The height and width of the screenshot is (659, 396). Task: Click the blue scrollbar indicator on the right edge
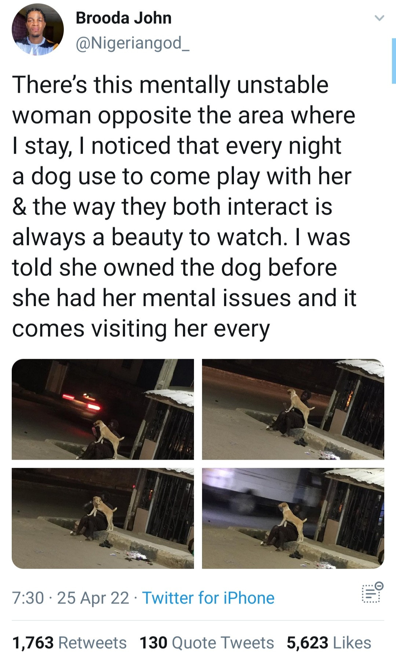tap(394, 61)
